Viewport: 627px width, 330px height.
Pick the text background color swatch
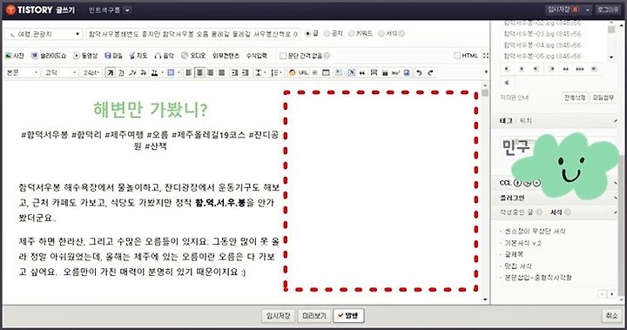point(171,72)
